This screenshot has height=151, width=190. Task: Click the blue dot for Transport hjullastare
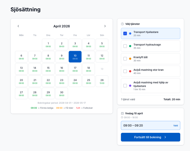[x=130, y=33]
